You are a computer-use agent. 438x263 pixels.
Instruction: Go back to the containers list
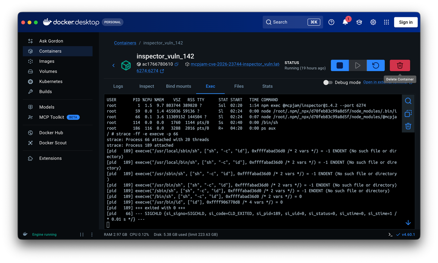(114, 65)
